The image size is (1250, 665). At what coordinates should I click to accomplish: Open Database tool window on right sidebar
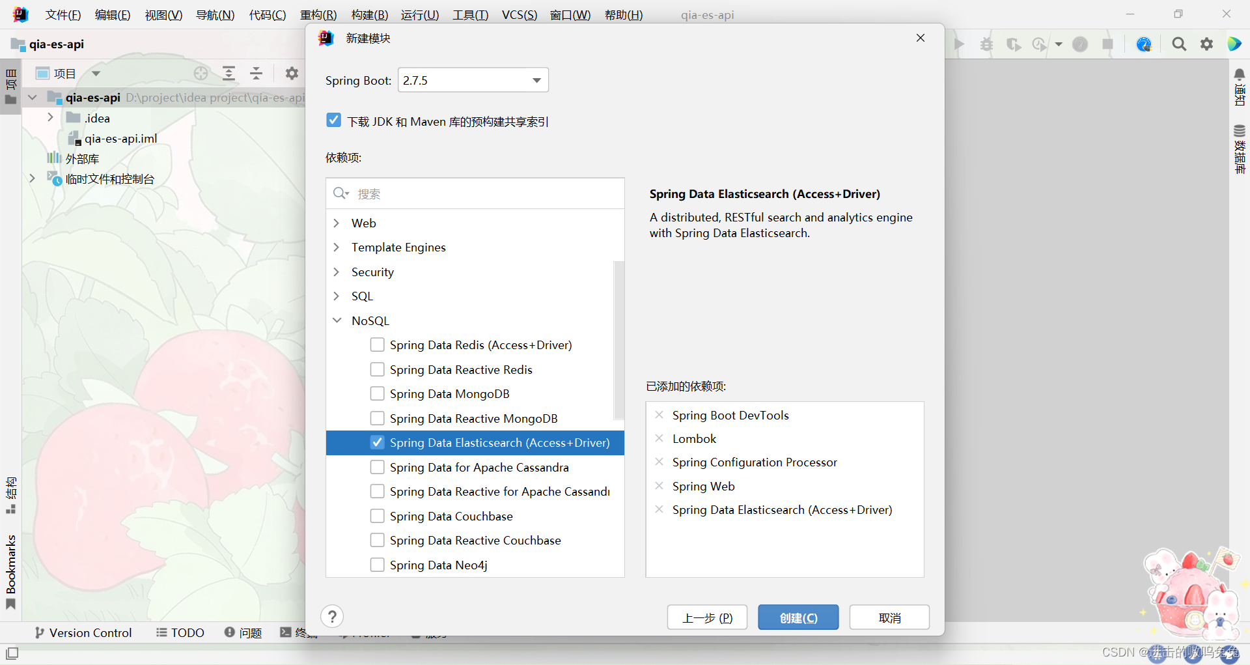point(1240,149)
